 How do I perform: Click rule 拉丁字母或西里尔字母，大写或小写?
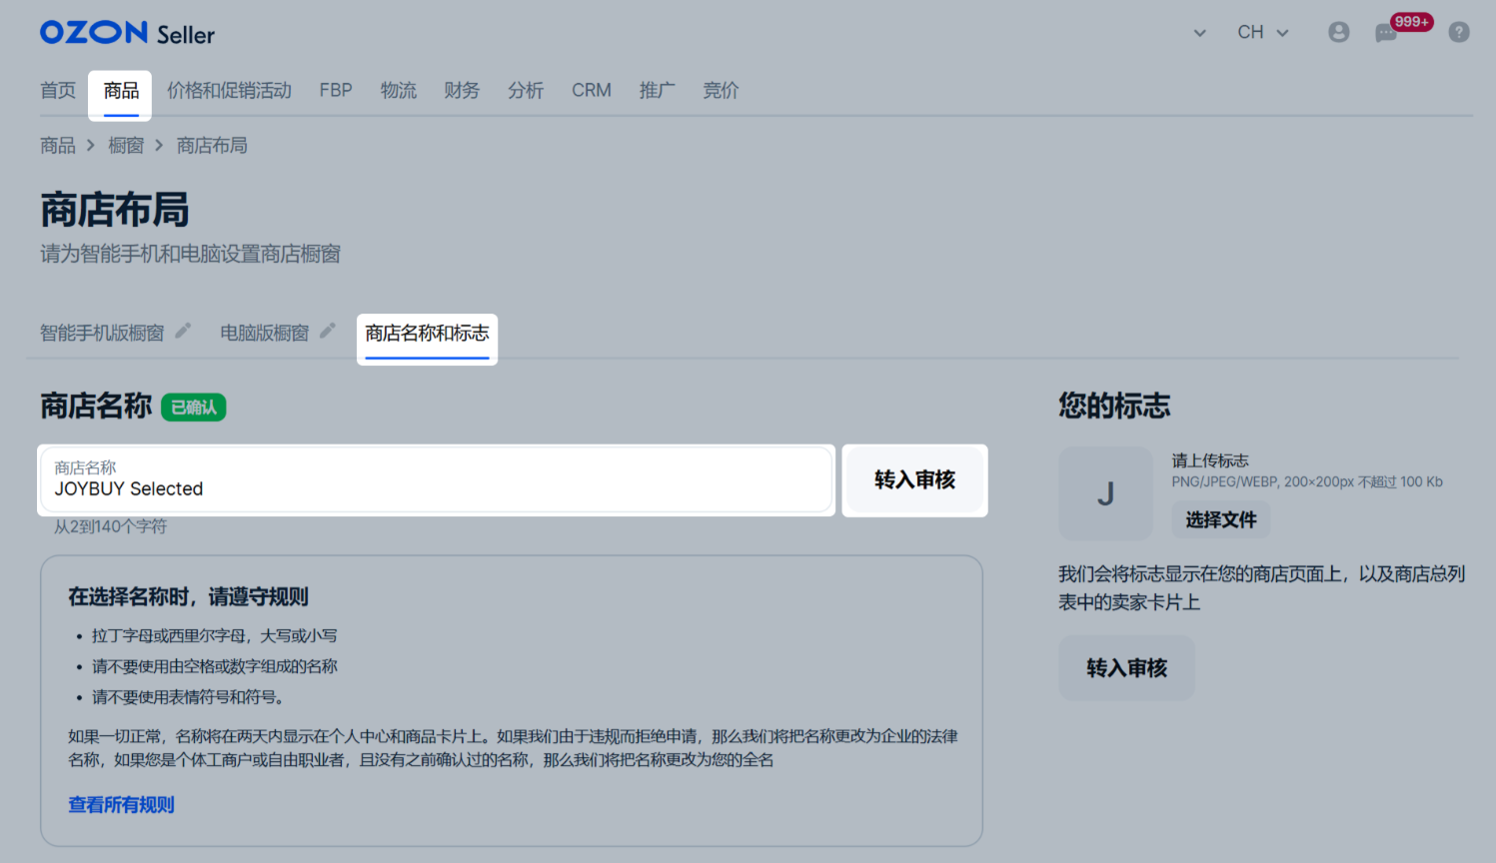tap(215, 636)
